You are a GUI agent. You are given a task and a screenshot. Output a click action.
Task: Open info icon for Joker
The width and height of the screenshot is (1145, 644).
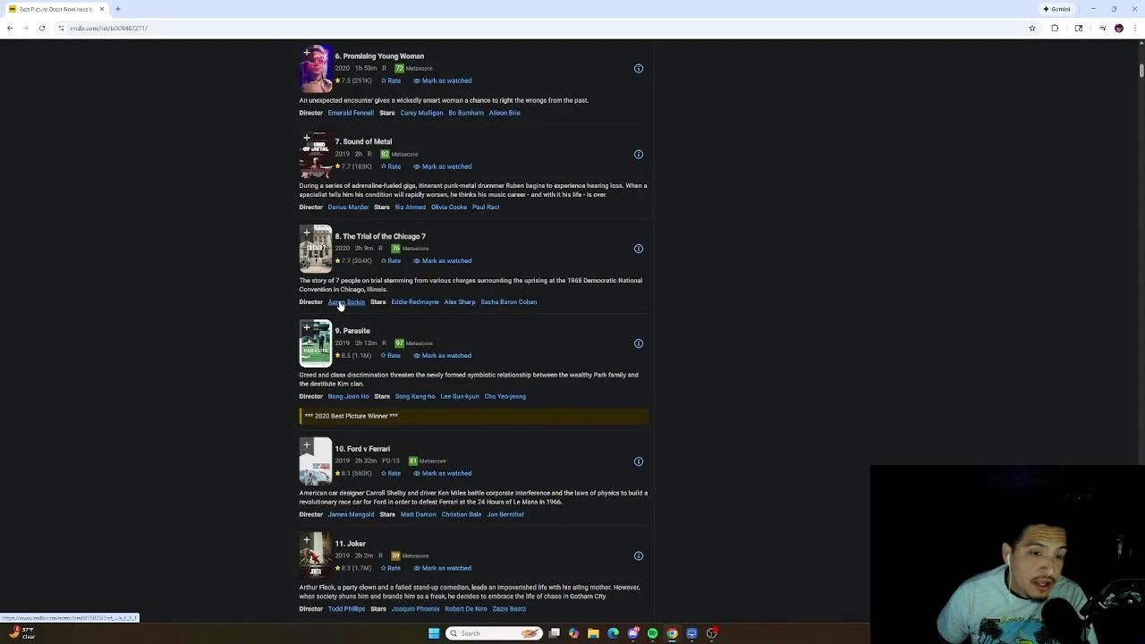tap(639, 556)
